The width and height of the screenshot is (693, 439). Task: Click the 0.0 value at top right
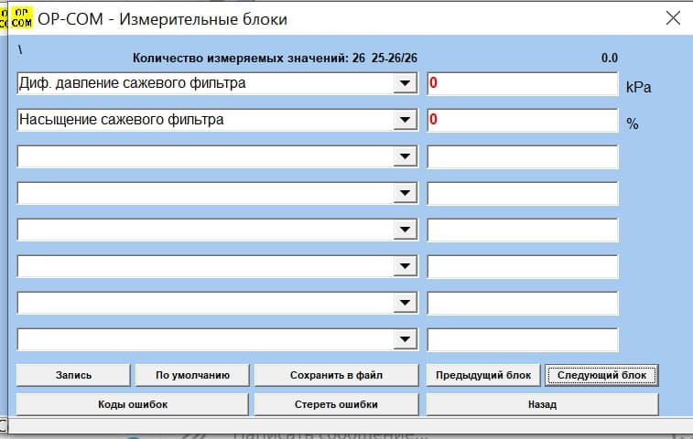tap(610, 58)
